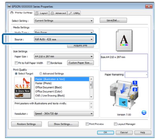Choose the Select Target radio button

click(16, 74)
